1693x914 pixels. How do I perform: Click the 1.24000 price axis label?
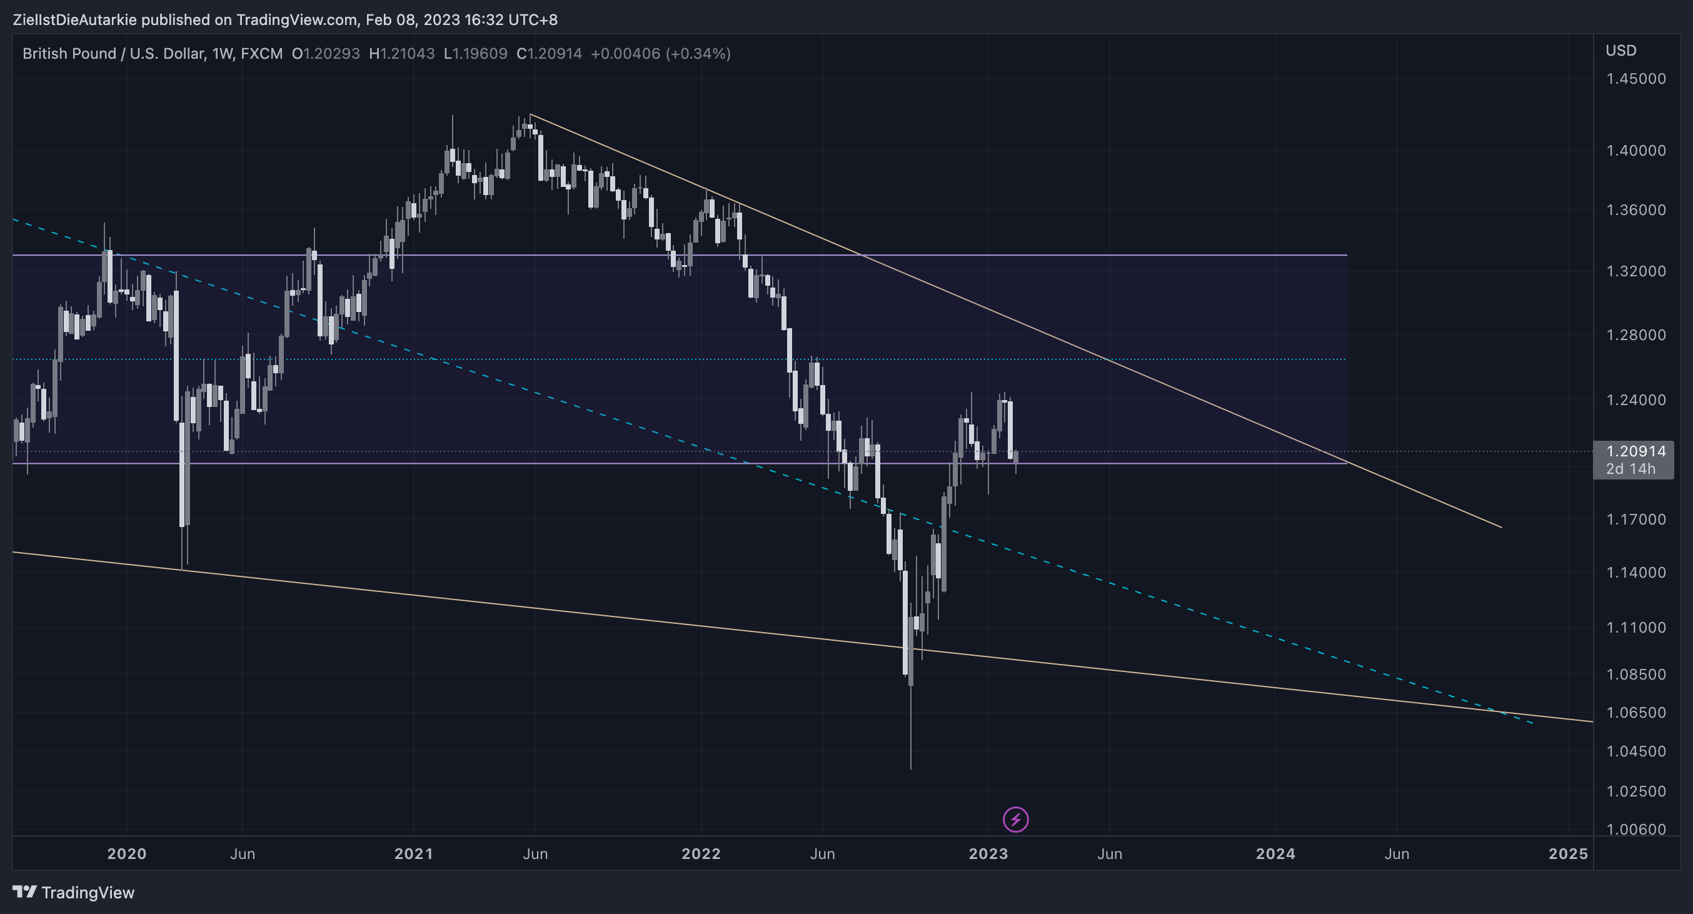click(1636, 399)
